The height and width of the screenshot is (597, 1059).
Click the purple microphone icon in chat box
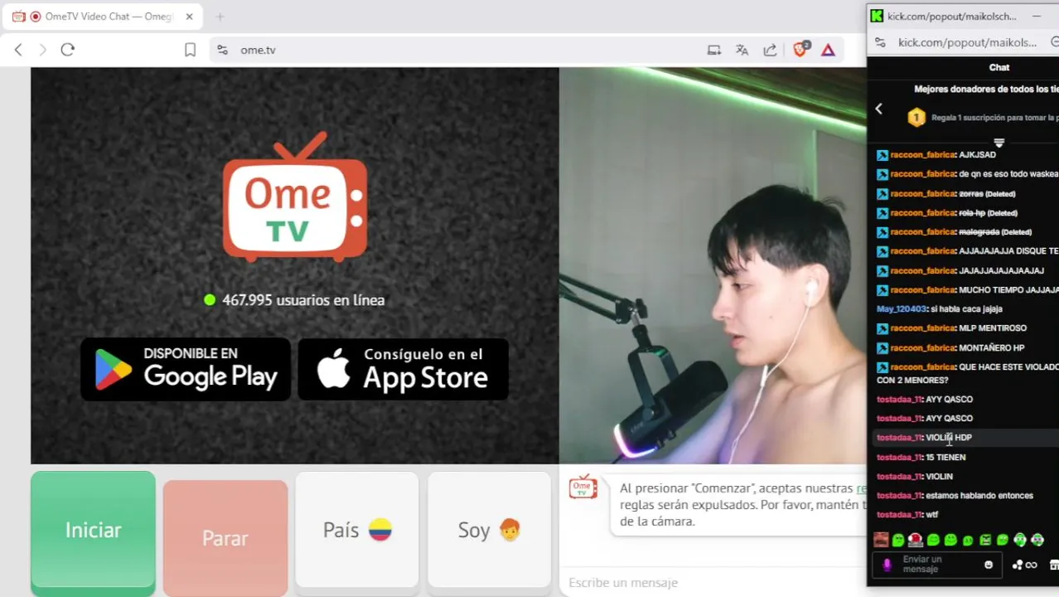pyautogui.click(x=887, y=565)
